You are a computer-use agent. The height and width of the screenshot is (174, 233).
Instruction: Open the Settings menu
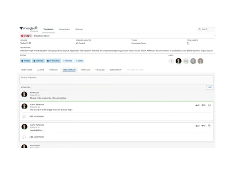click(79, 29)
